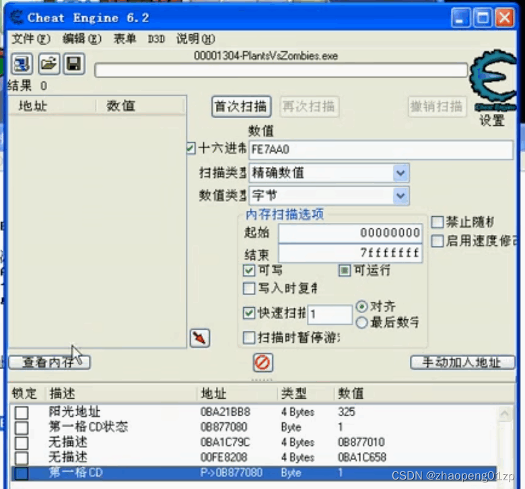This screenshot has height=489, width=525.
Task: Click the fast scan alignment value field
Action: 330,315
